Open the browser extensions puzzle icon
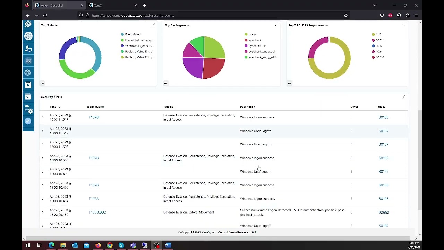 click(408, 15)
